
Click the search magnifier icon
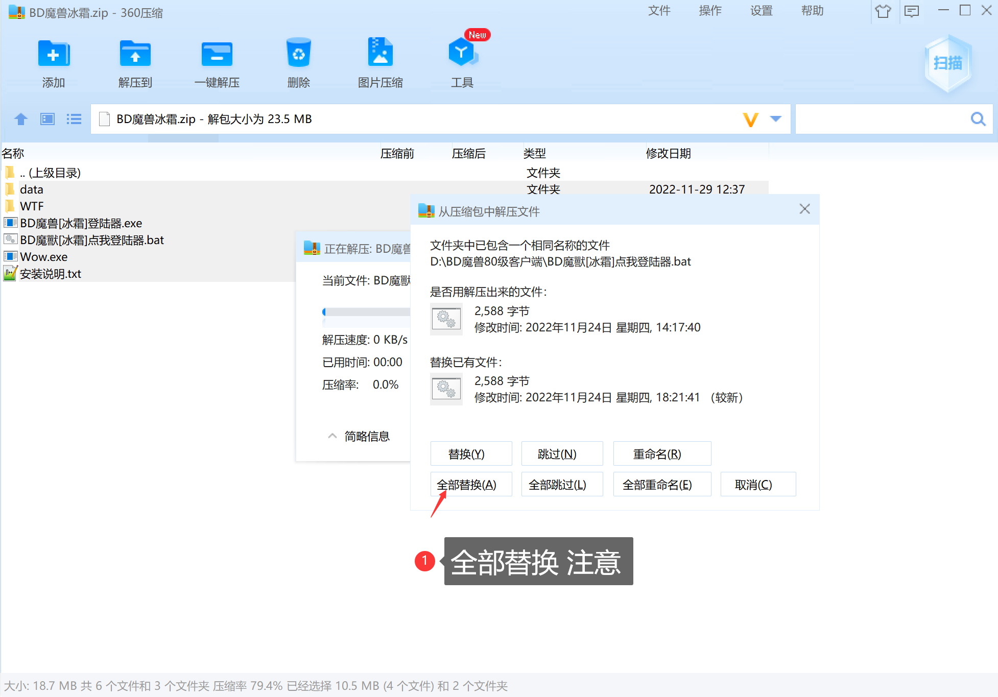978,119
